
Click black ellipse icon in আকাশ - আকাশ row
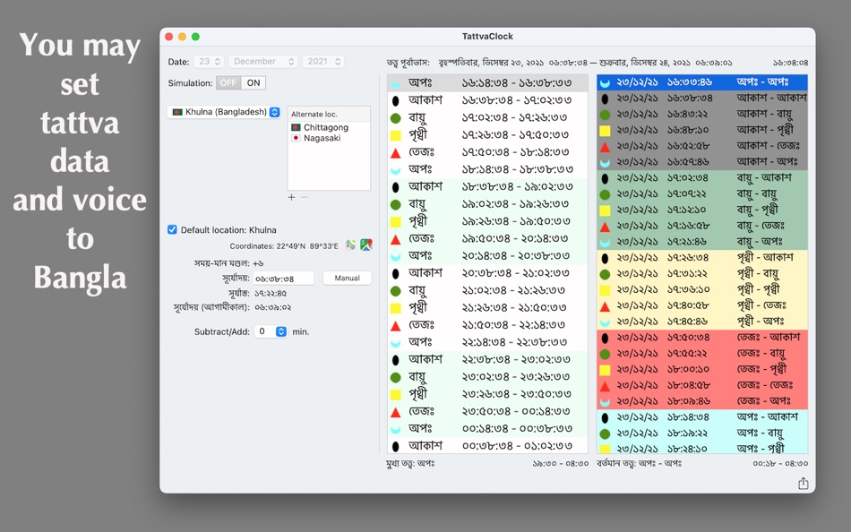(x=605, y=99)
